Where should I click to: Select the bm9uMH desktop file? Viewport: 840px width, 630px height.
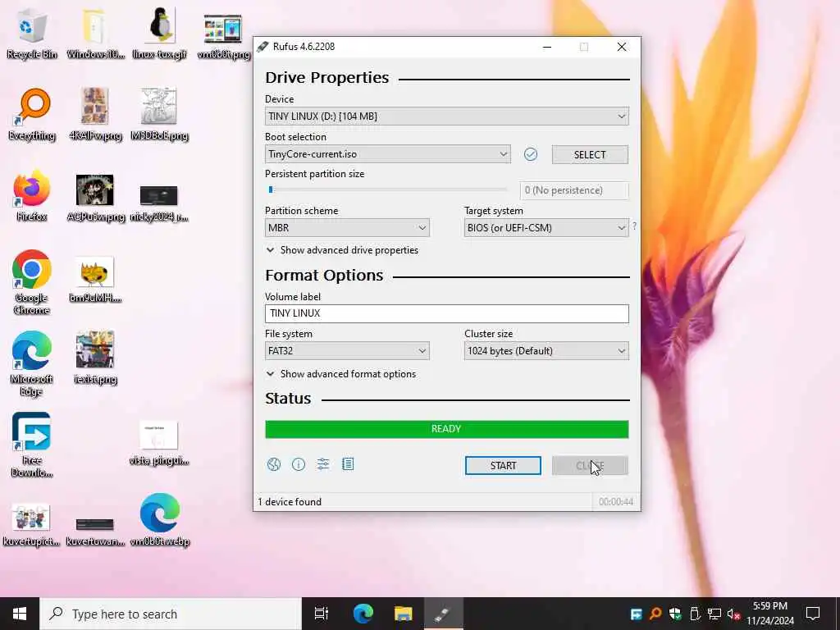tap(95, 278)
